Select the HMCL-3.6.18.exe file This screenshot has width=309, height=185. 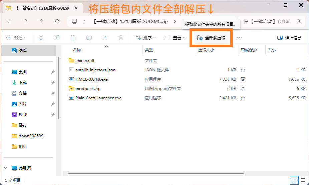91,79
